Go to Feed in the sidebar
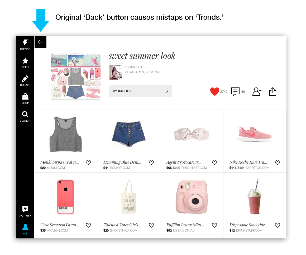 tap(25, 63)
